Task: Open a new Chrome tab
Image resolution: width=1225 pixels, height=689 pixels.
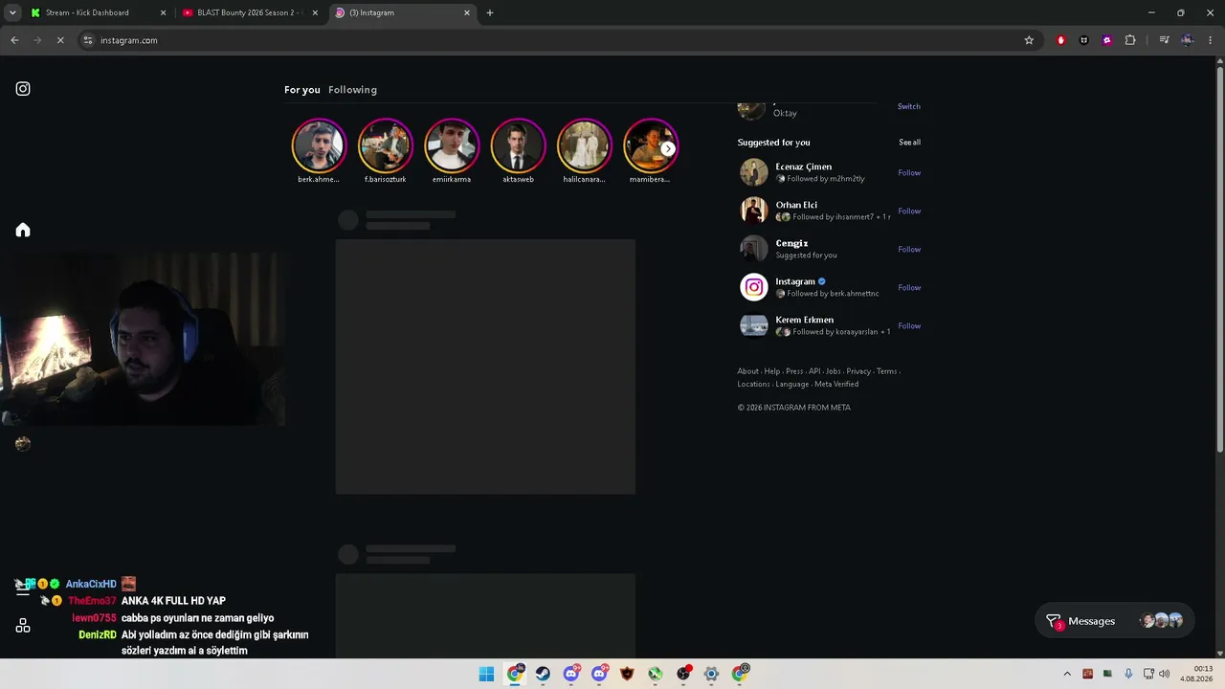Action: click(x=490, y=12)
